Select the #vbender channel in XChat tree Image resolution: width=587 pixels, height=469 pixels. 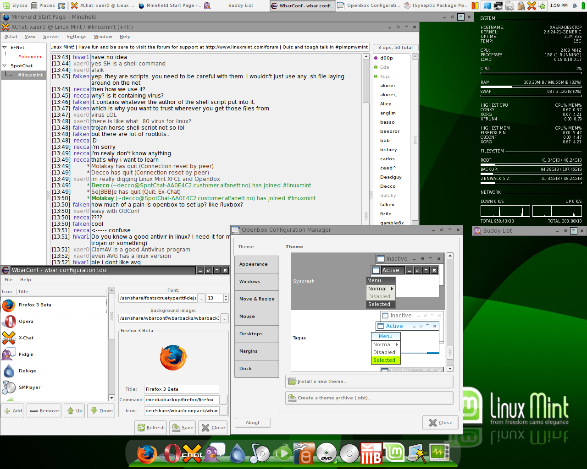30,57
